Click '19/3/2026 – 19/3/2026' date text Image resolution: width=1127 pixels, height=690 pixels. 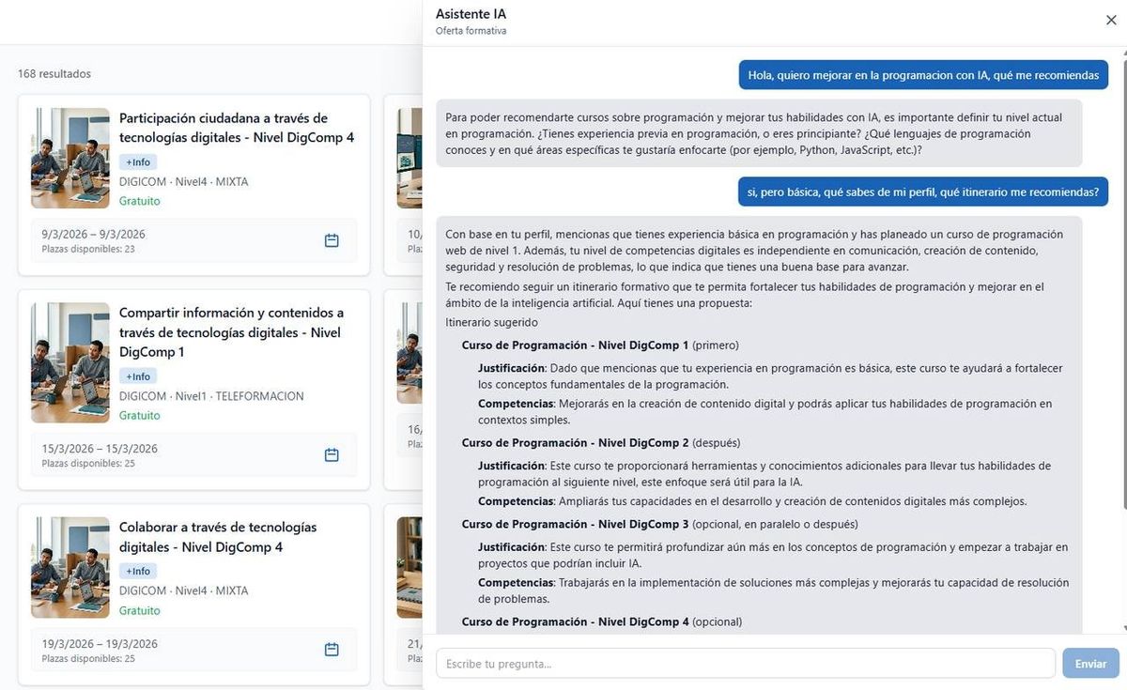pyautogui.click(x=100, y=643)
